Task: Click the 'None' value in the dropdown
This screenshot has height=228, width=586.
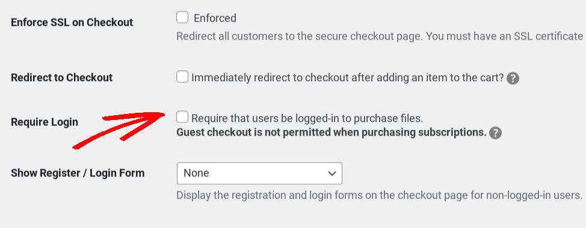Action: (196, 173)
